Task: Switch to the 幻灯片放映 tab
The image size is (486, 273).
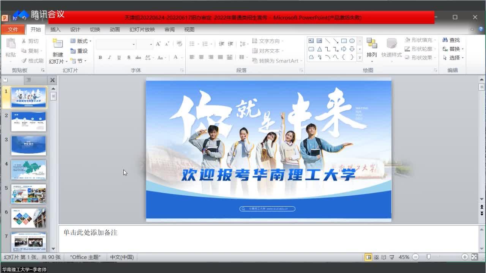Action: coord(142,30)
